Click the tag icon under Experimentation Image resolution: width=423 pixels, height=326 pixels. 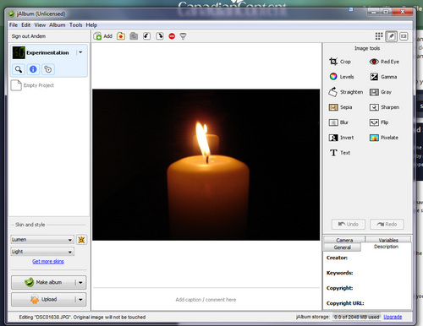click(48, 69)
